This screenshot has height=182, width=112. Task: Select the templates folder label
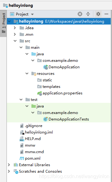(x=51, y=87)
